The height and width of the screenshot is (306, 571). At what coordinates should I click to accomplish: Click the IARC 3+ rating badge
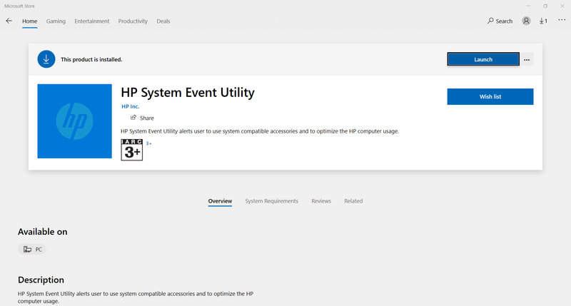coord(132,150)
